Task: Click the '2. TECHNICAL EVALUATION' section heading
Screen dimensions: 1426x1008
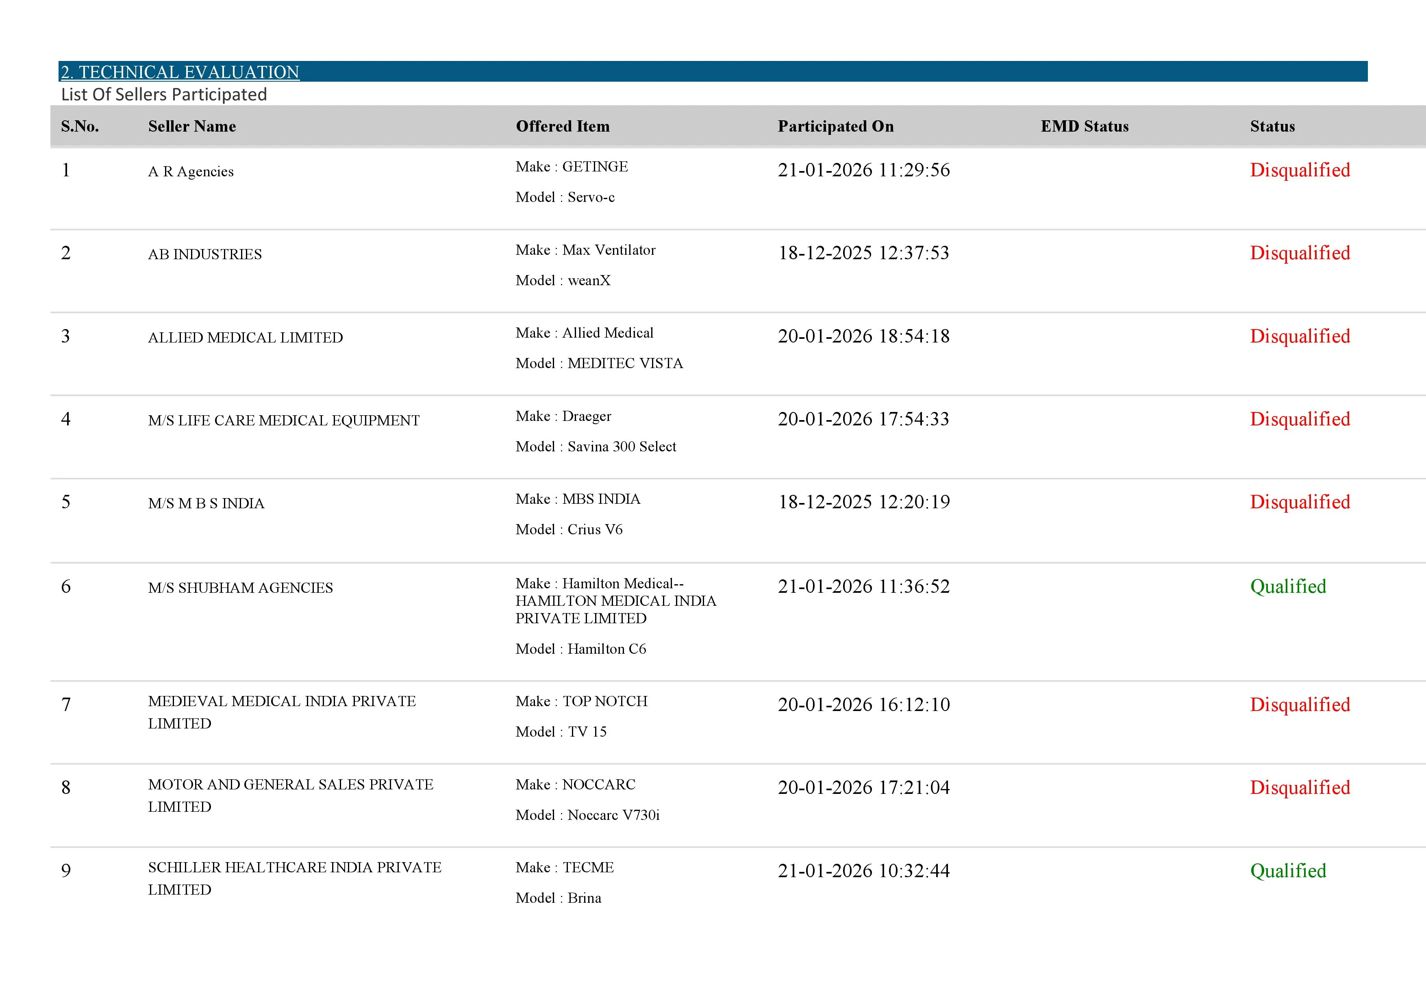Action: click(x=180, y=72)
